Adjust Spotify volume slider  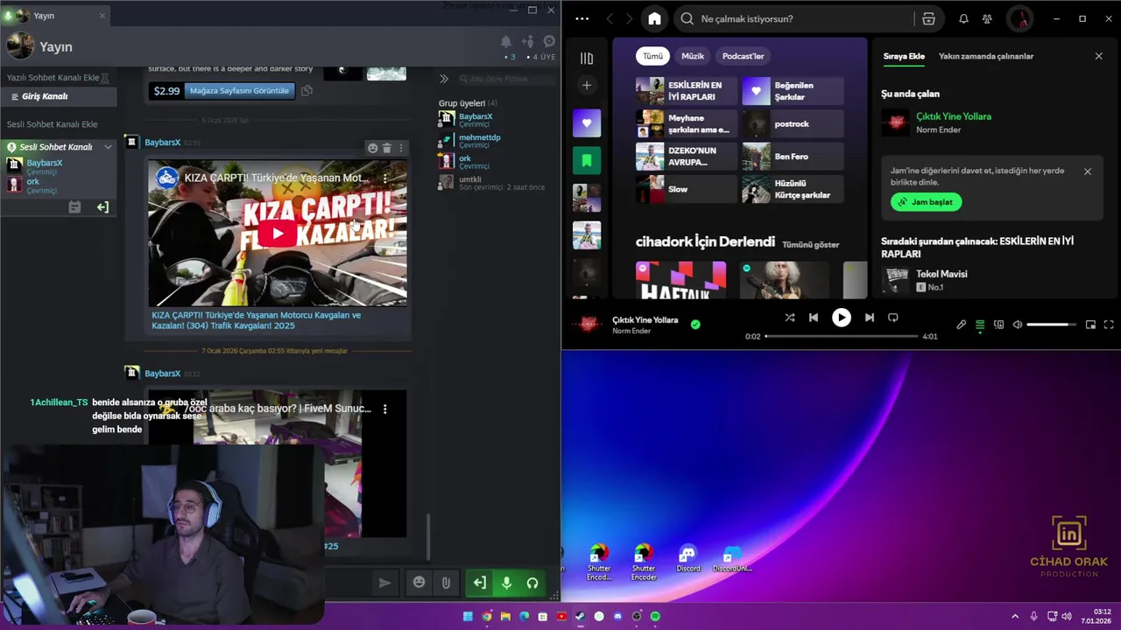click(x=1052, y=325)
